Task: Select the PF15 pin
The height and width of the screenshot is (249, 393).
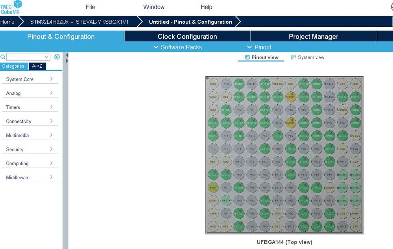Action: pyautogui.click(x=278, y=175)
